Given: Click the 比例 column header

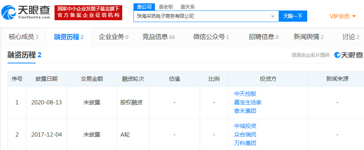Looking at the screenshot, I should (x=214, y=79).
